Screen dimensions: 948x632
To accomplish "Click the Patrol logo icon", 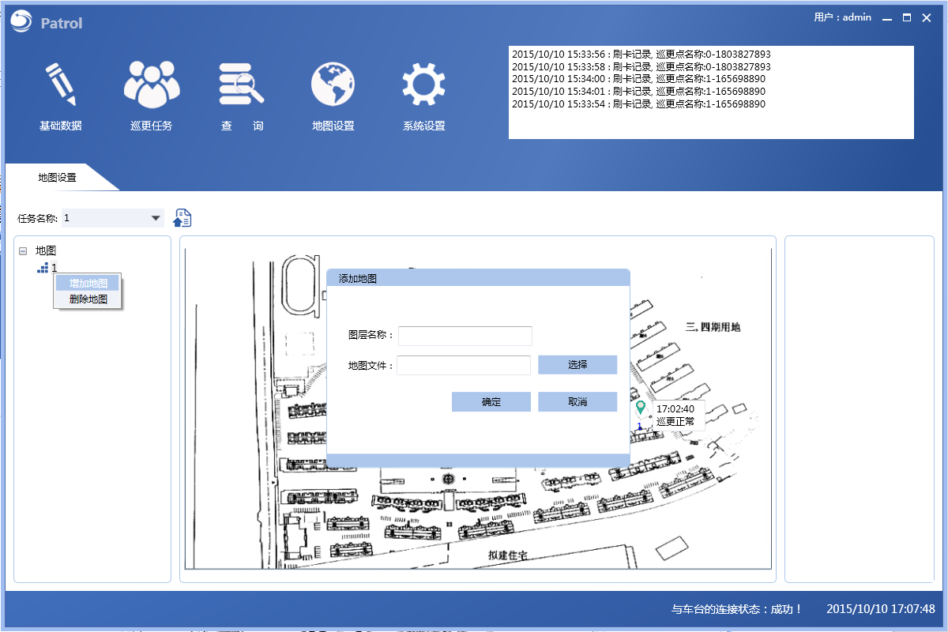I will [x=21, y=22].
